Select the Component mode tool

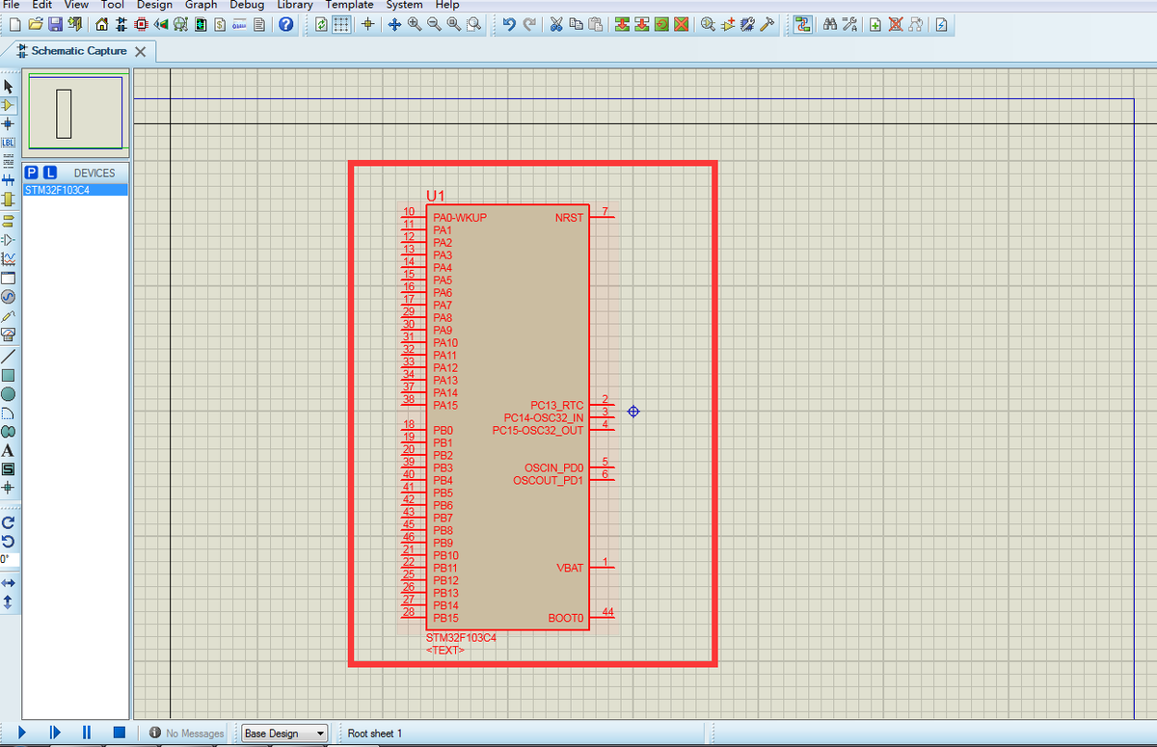[x=9, y=105]
